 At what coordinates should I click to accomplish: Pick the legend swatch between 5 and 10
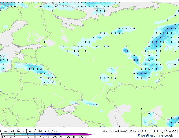(x=31, y=134)
